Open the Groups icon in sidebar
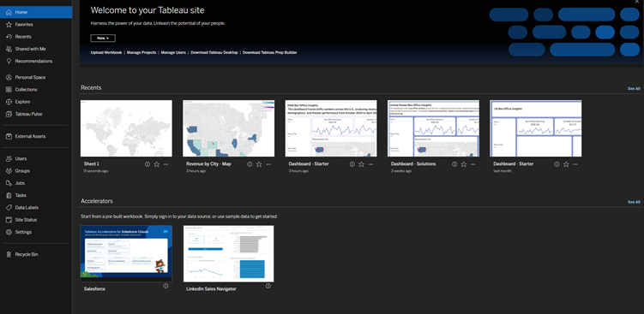This screenshot has width=644, height=314. pyautogui.click(x=9, y=171)
